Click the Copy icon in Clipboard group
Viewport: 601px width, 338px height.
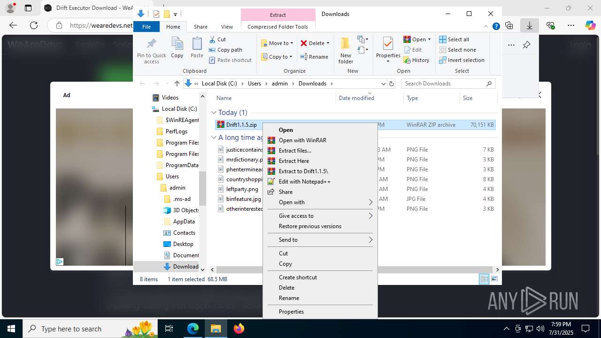(177, 47)
